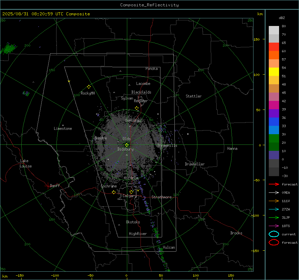The width and height of the screenshot is (299, 280).
Task: Click the Airdrie city label
Action: coord(131,178)
